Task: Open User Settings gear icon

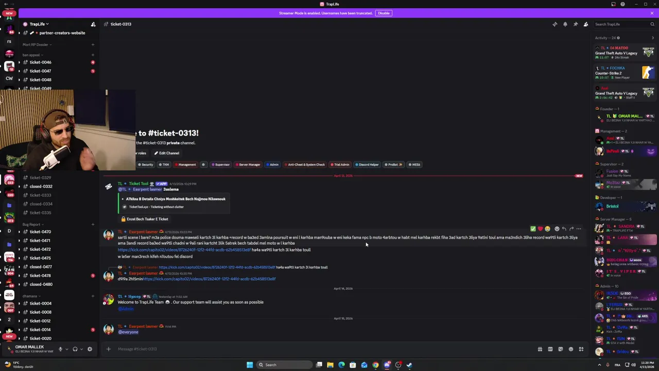Action: (90, 349)
